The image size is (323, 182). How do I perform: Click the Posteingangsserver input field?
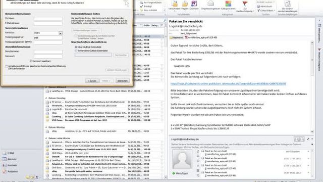click(48, 37)
